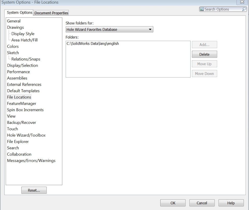Select Spin Box Increments category

click(25, 110)
